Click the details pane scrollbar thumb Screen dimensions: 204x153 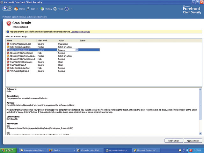coord(200,105)
